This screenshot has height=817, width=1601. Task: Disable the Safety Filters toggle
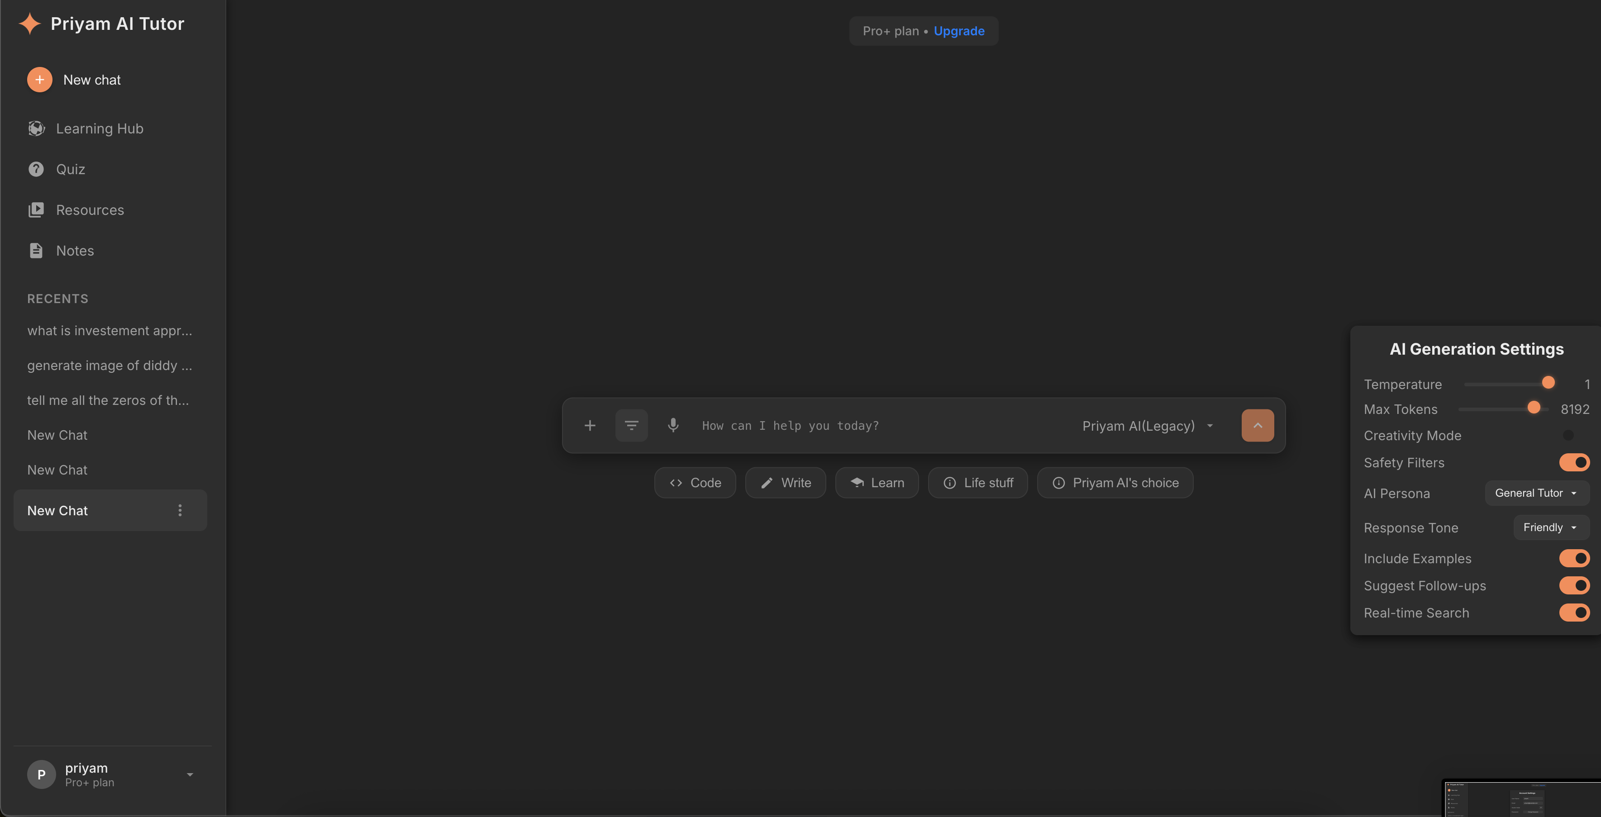(1574, 462)
